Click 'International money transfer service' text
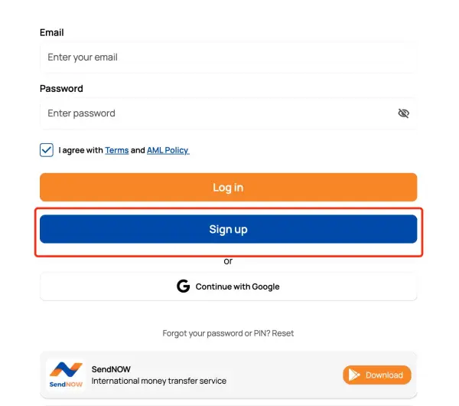The image size is (459, 406). point(158,381)
